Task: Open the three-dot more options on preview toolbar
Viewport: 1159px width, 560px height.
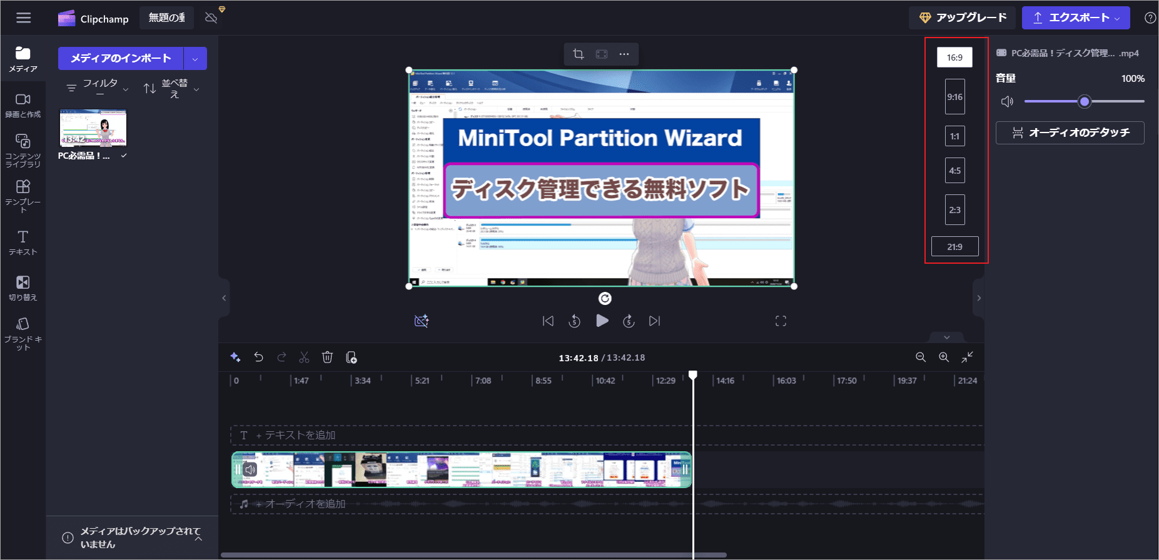Action: 624,54
